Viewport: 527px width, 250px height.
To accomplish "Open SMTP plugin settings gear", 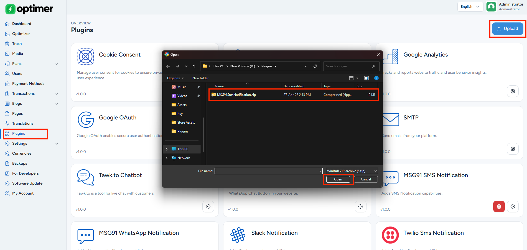I will (x=513, y=149).
